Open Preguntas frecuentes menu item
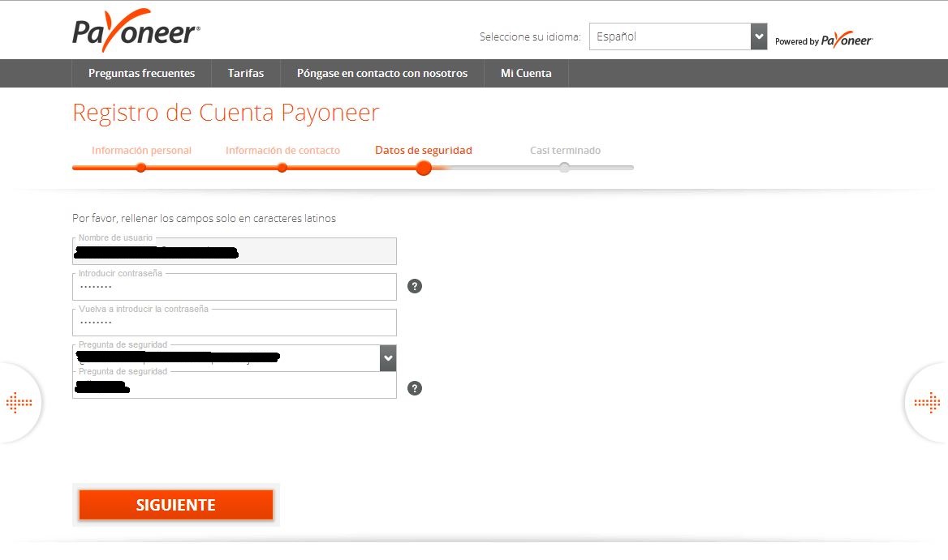 tap(141, 73)
